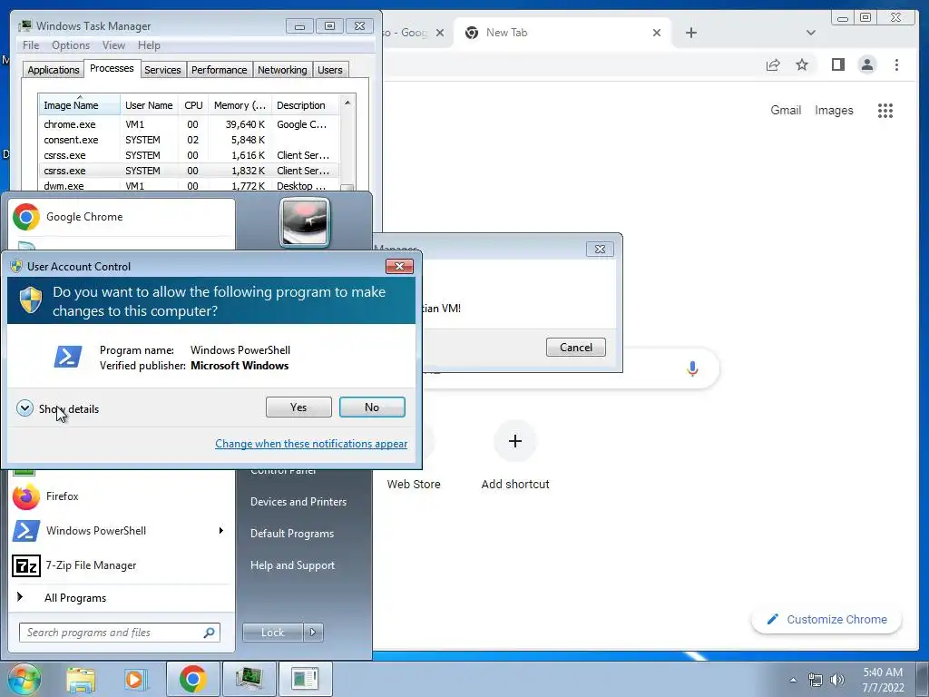929x697 pixels.
Task: Click the taskbar clock showing 5:40 AM
Action: click(883, 680)
